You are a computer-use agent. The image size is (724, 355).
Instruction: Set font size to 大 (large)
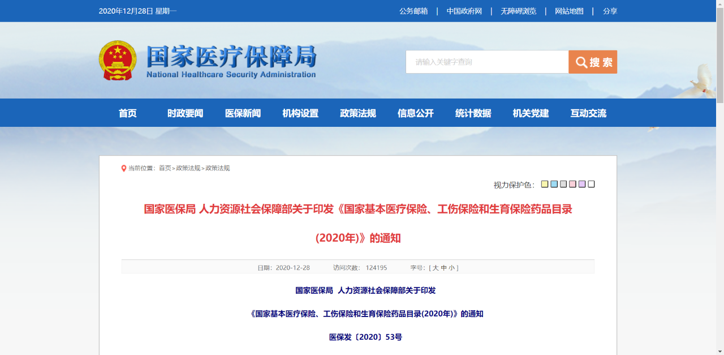pos(436,268)
